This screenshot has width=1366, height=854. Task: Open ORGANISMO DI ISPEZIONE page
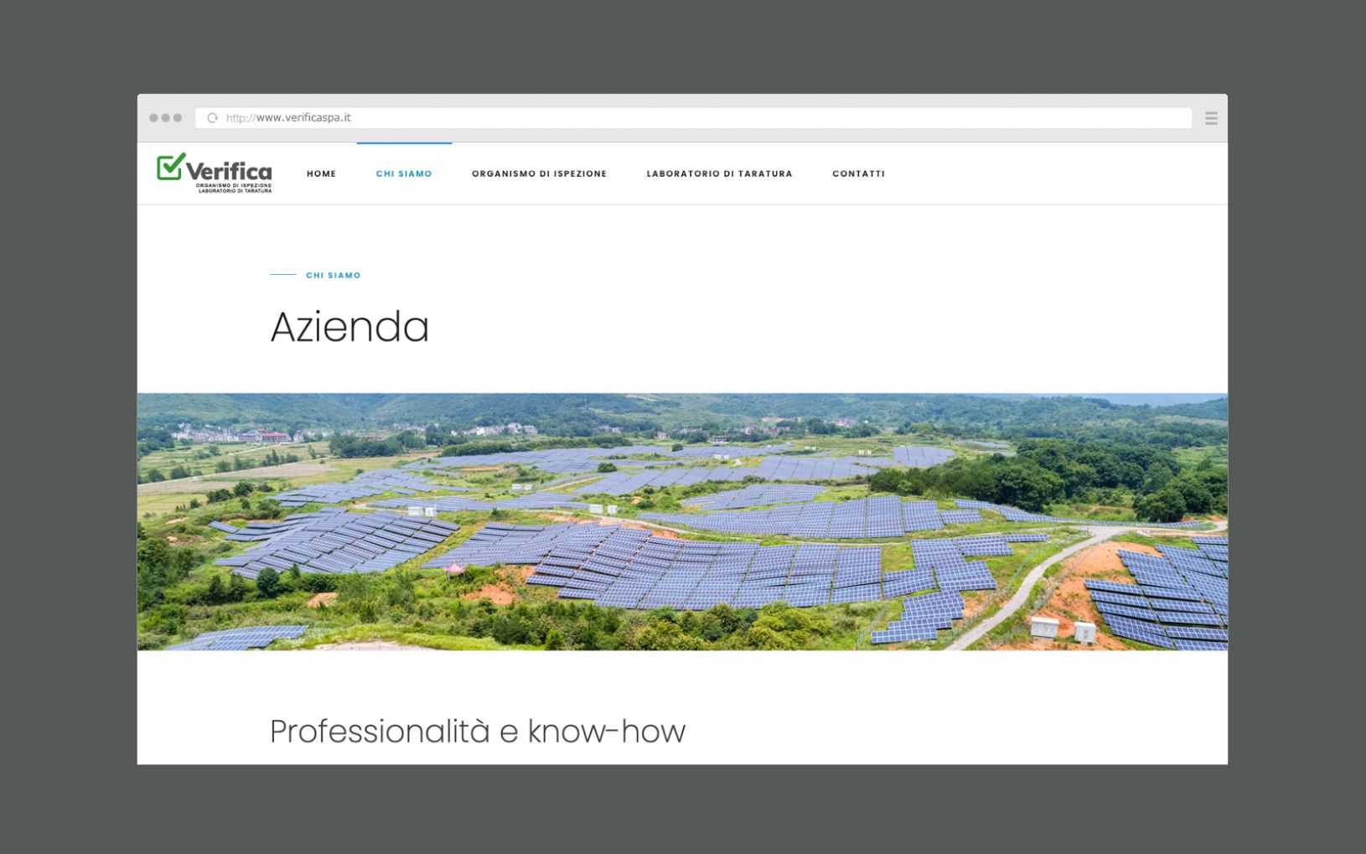[x=539, y=173]
